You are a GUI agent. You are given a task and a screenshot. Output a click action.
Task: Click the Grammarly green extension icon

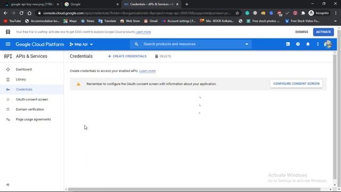pyautogui.click(x=247, y=13)
